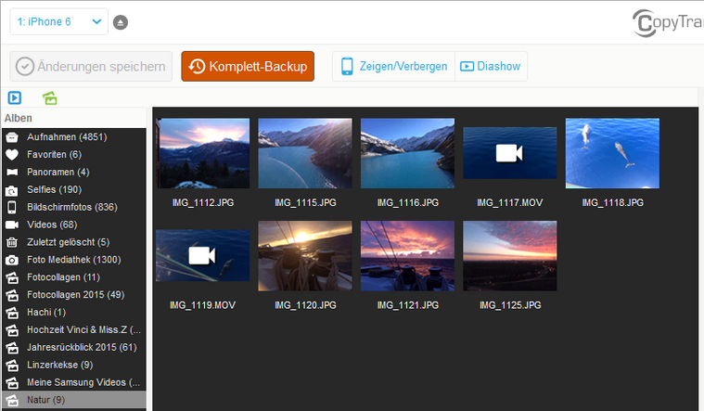Click the IMG_1117.MOV file name
This screenshot has height=411, width=704.
click(x=510, y=202)
